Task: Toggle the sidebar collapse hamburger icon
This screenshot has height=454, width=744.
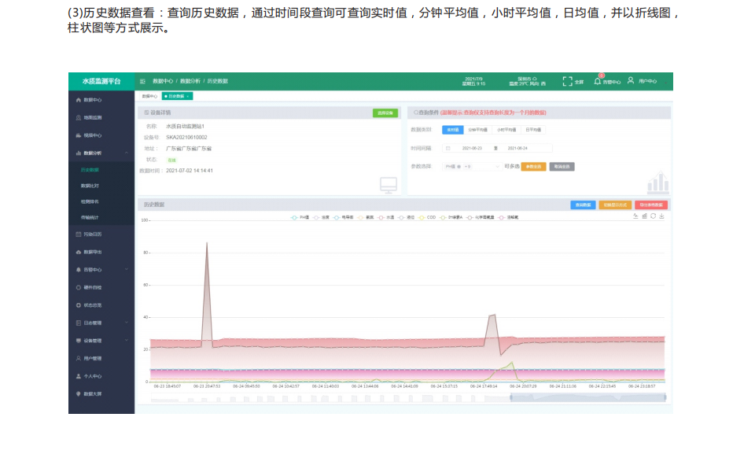Action: coord(142,81)
